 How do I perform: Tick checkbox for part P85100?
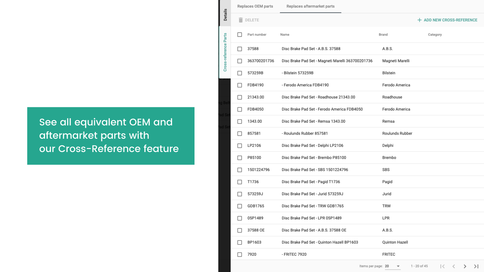tap(240, 157)
